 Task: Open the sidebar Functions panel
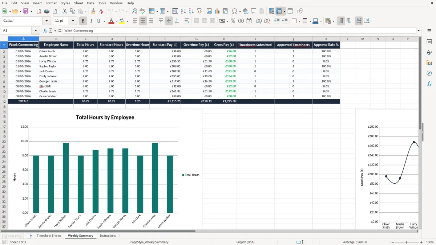tap(429, 84)
